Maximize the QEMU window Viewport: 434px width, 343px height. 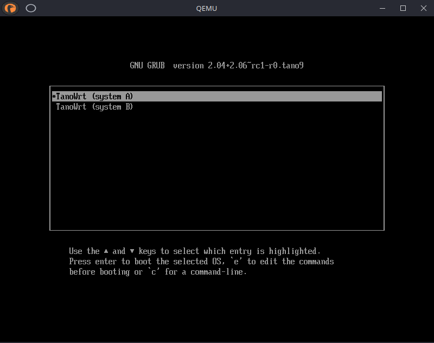click(x=403, y=8)
